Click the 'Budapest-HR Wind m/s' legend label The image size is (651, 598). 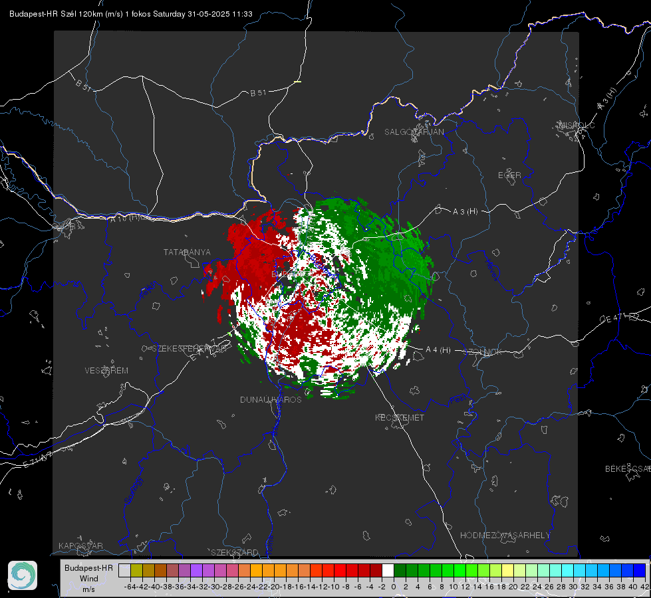point(88,579)
